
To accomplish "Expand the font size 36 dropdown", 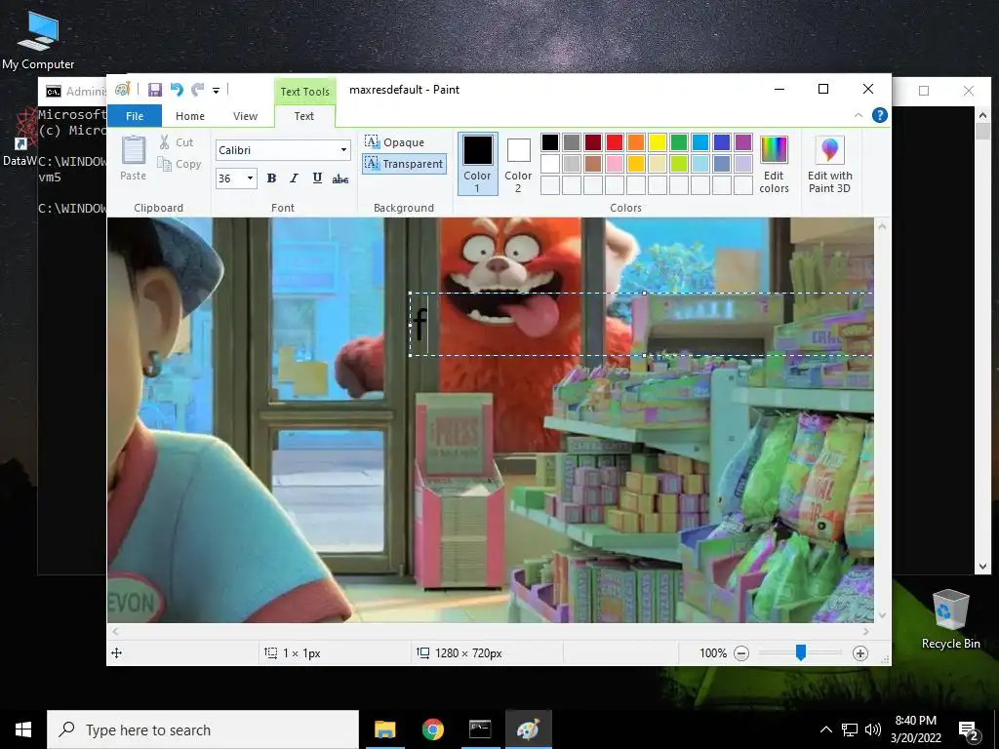I will coord(250,178).
